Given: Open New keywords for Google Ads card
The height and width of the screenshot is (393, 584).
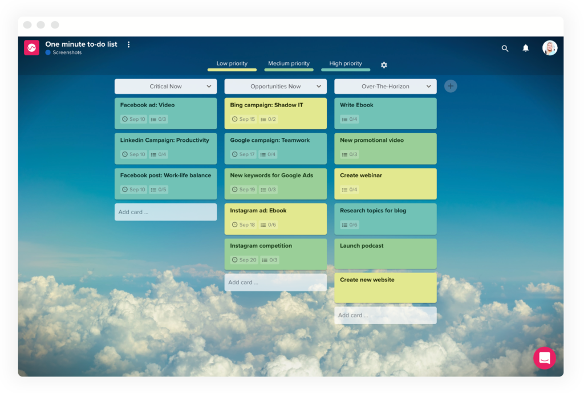Looking at the screenshot, I should click(x=275, y=183).
